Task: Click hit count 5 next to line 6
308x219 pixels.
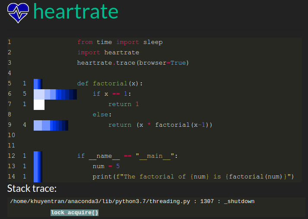Action: coord(25,94)
